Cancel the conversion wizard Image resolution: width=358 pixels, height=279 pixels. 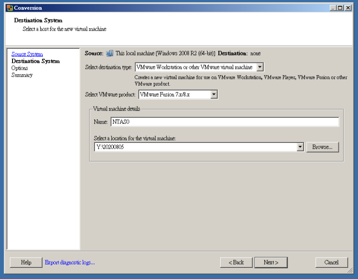click(x=332, y=262)
